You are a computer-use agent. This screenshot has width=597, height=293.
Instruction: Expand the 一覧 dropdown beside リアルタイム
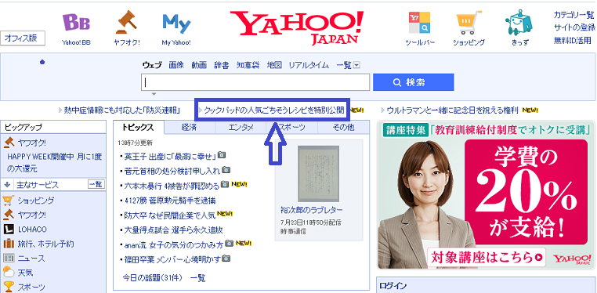356,65
